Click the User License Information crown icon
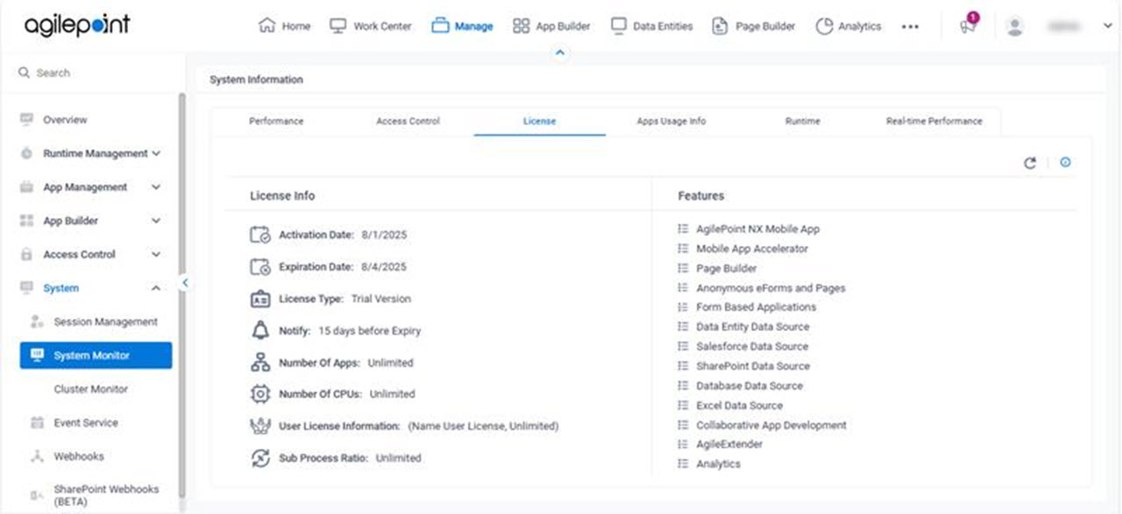This screenshot has height=514, width=1122. [x=260, y=426]
